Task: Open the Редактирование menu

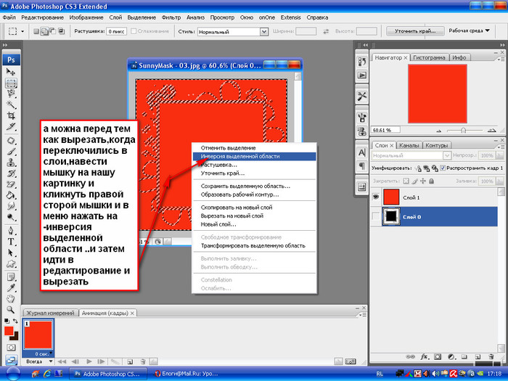Action: [42, 17]
